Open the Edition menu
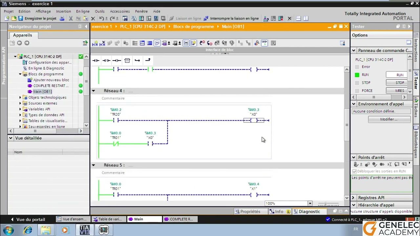Screen dimensions: 420x236 [24, 11]
